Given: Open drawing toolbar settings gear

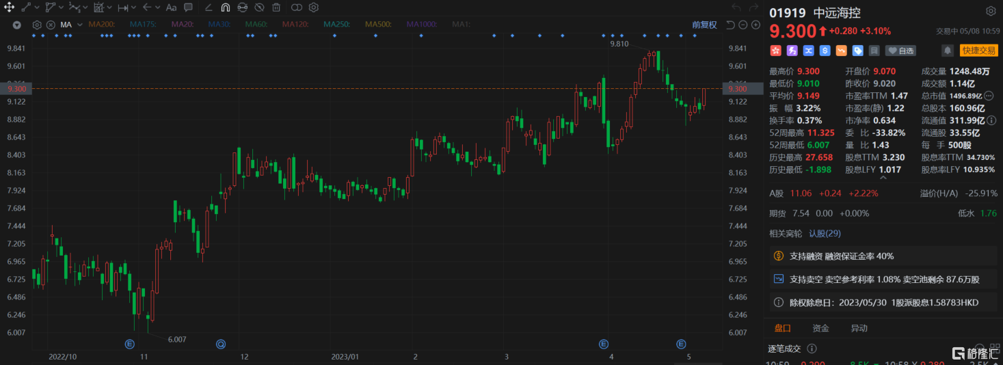Looking at the screenshot, I should (313, 8).
